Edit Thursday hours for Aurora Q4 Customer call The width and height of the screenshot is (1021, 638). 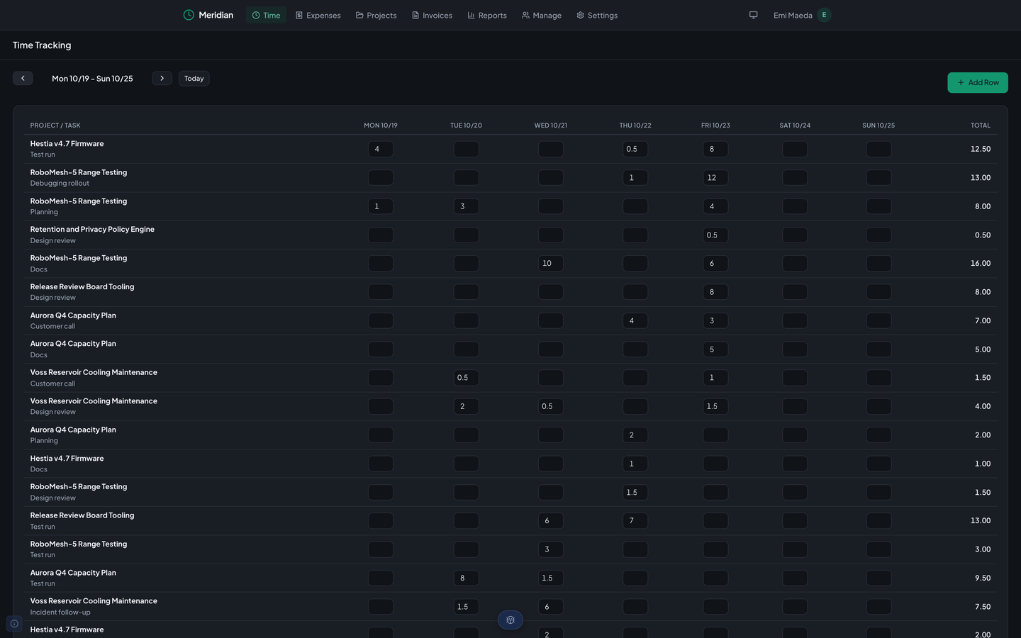635,320
